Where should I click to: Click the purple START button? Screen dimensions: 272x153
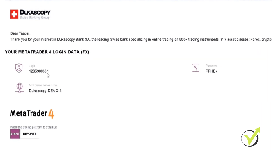point(15,134)
